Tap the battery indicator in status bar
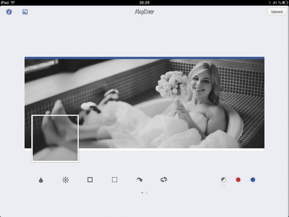 [285, 2]
